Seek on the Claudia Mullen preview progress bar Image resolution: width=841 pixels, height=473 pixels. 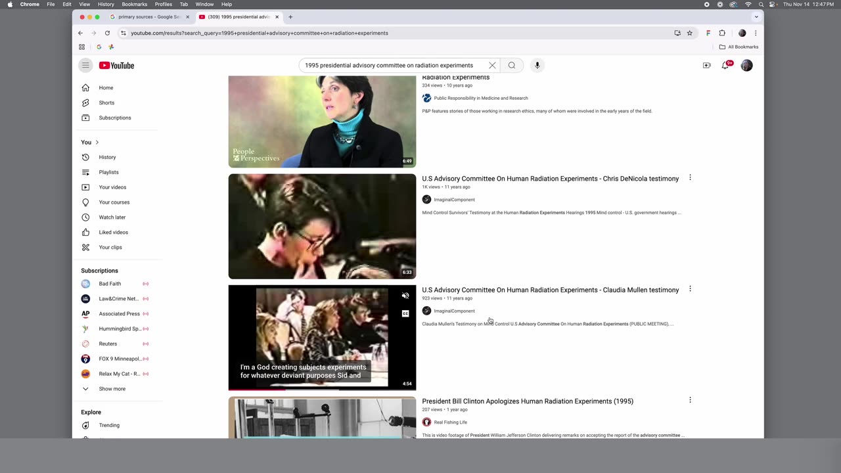tap(322, 389)
